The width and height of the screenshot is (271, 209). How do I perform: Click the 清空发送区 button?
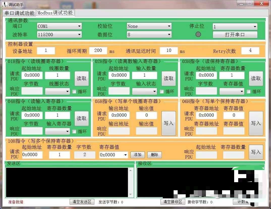point(82,202)
